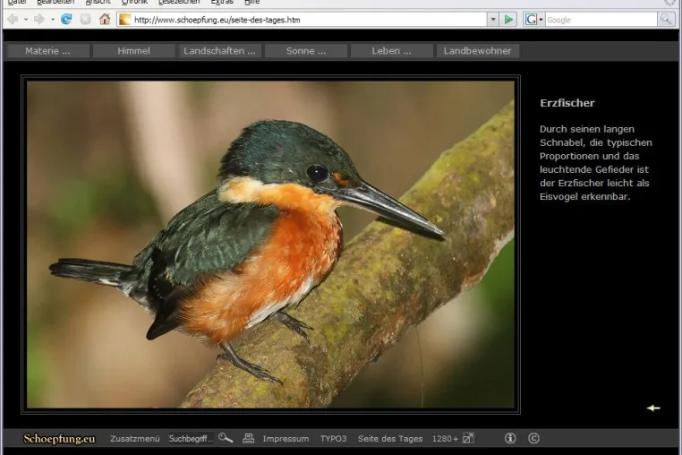The width and height of the screenshot is (682, 455).
Task: Click the copyright circle icon
Action: (533, 438)
